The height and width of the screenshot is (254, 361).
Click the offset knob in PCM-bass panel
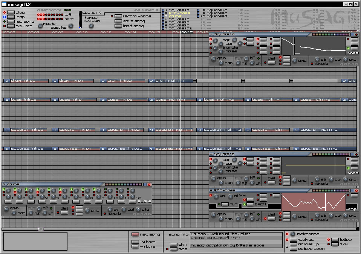(231, 196)
